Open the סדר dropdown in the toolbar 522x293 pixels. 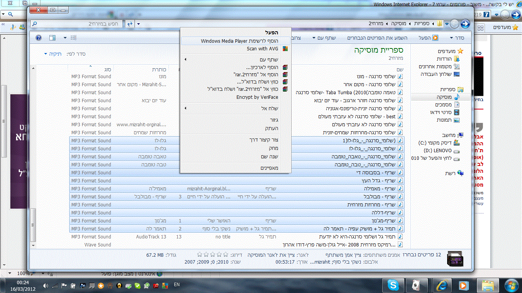tap(457, 38)
